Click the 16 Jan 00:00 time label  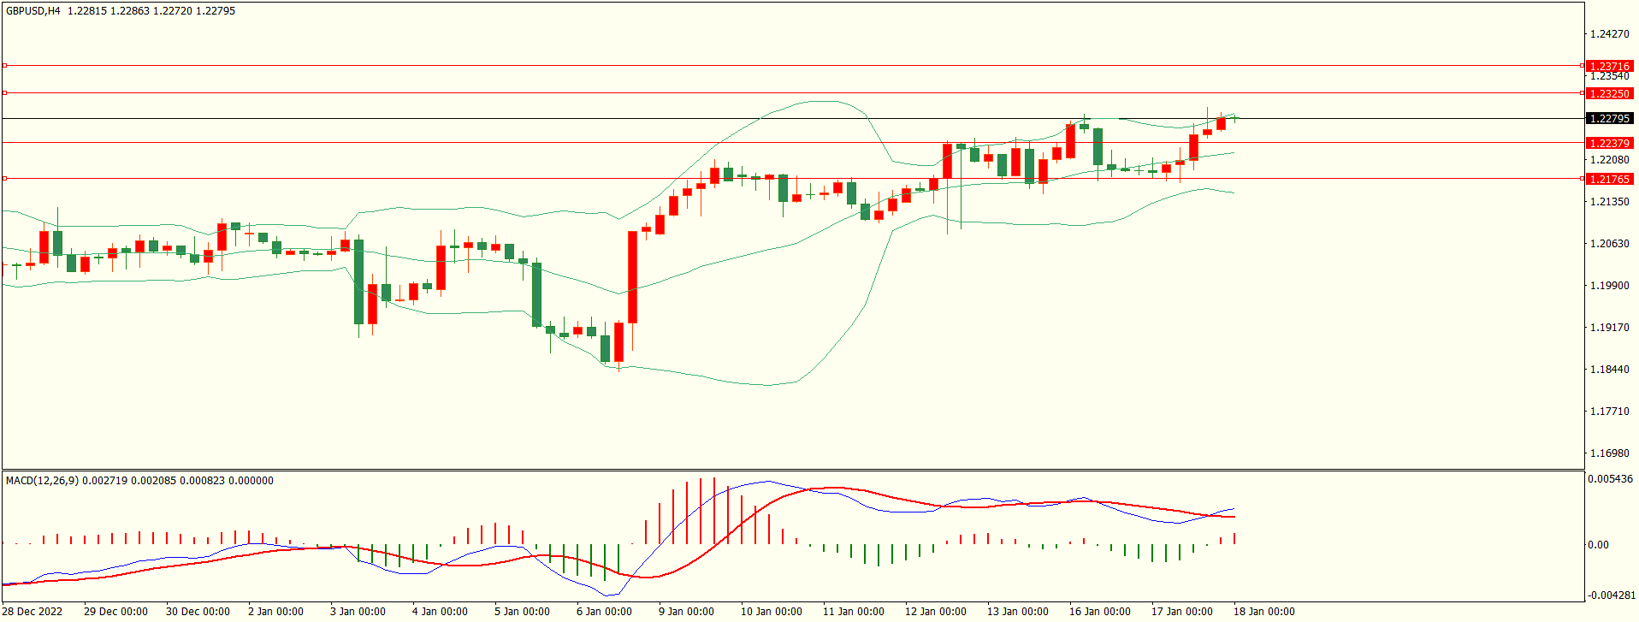pos(1100,612)
